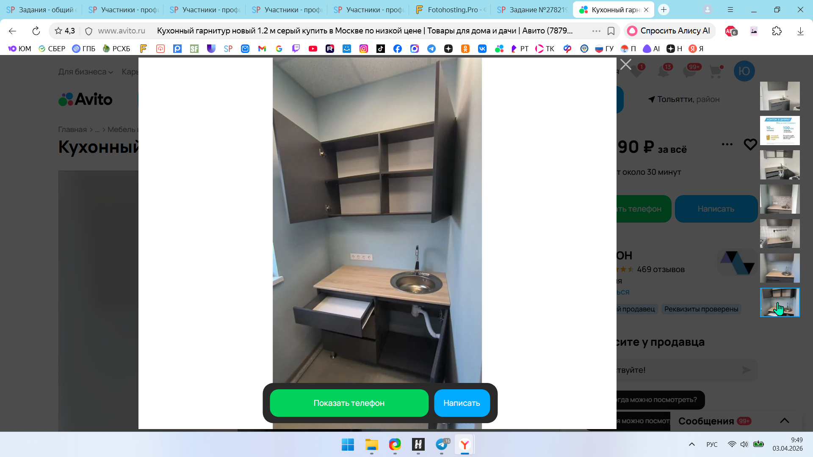
Task: Select the infographic thumbnail in gallery strip
Action: 779,130
